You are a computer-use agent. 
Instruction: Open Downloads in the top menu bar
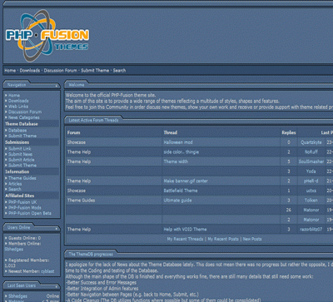pos(30,71)
